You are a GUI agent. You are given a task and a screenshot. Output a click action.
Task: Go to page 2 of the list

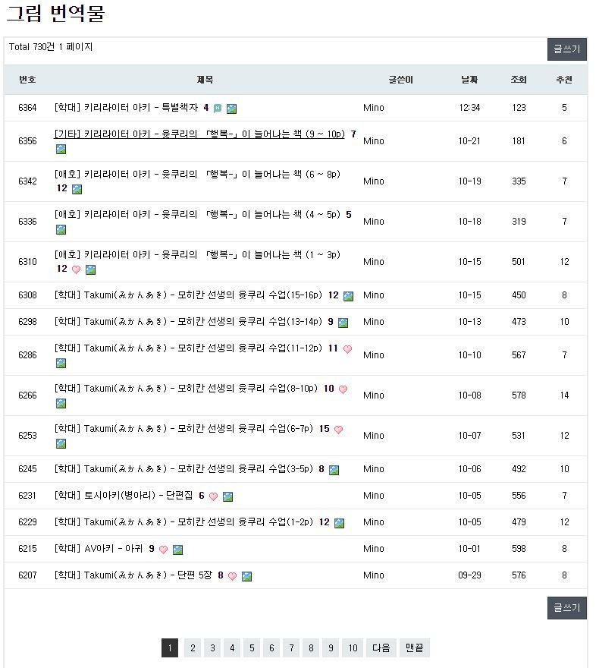(x=193, y=648)
